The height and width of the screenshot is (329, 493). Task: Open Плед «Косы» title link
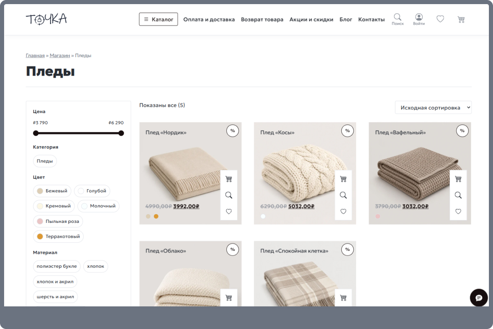(277, 132)
